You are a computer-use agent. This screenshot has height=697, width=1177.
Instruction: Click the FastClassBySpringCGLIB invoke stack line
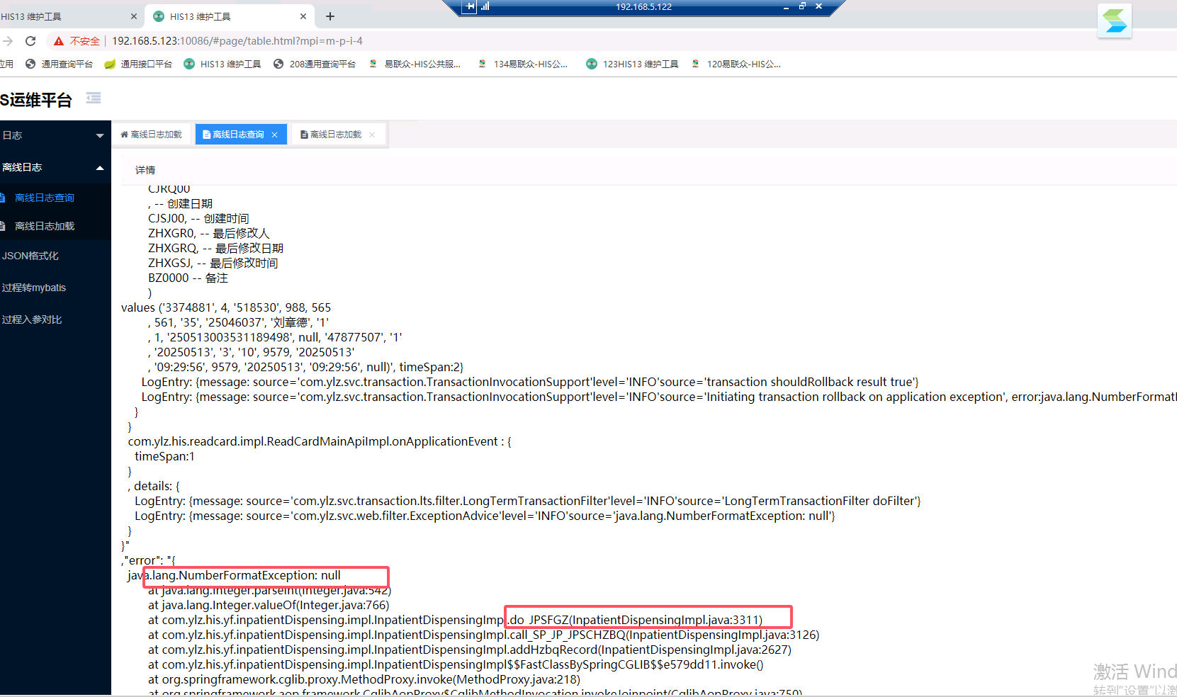tap(455, 664)
